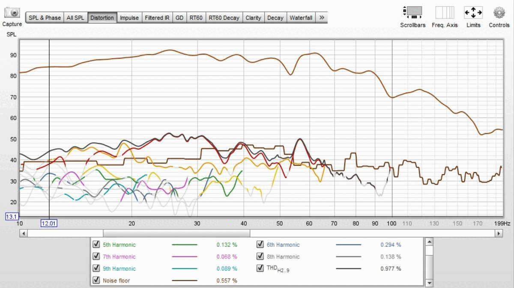Click the Noise floor brown line sample

185,281
